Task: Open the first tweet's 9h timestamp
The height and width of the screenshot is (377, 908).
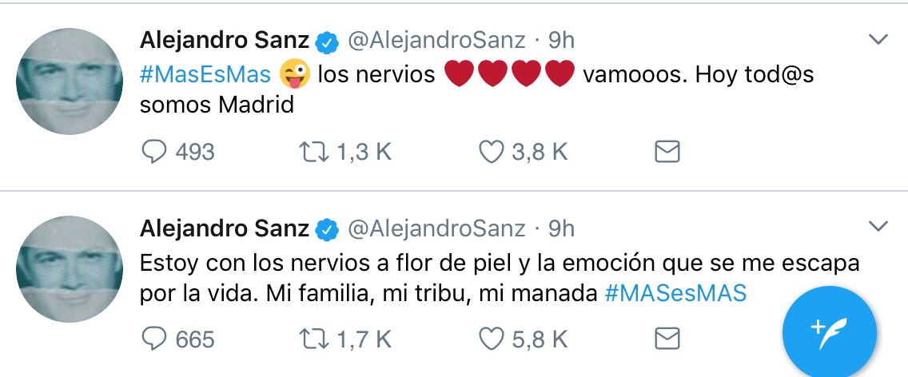Action: [x=561, y=40]
